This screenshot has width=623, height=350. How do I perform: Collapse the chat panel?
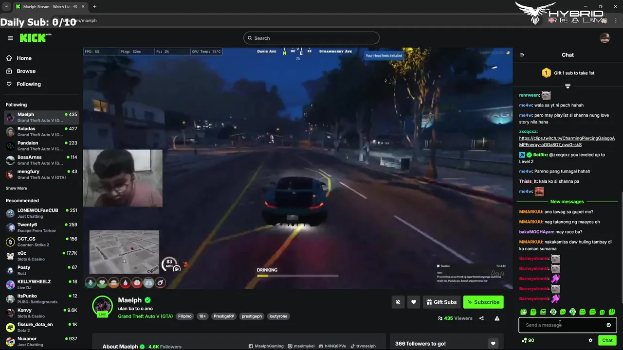click(522, 55)
